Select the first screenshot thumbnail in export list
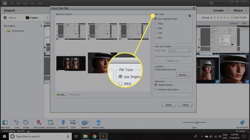This screenshot has height=140, width=250. point(71,31)
